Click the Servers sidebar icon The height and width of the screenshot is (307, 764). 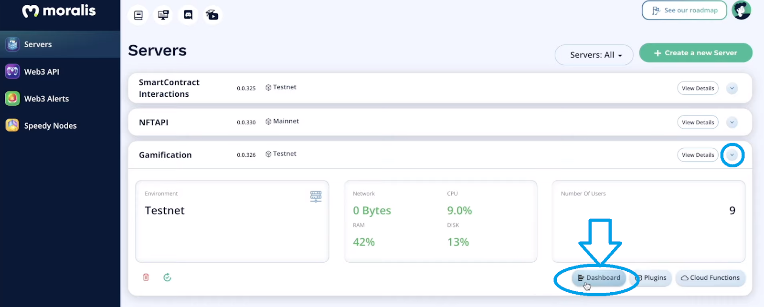[12, 44]
